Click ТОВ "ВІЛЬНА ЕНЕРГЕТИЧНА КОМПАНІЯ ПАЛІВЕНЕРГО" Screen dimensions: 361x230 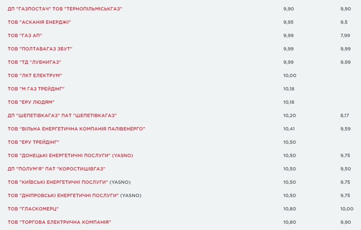[x=77, y=129]
